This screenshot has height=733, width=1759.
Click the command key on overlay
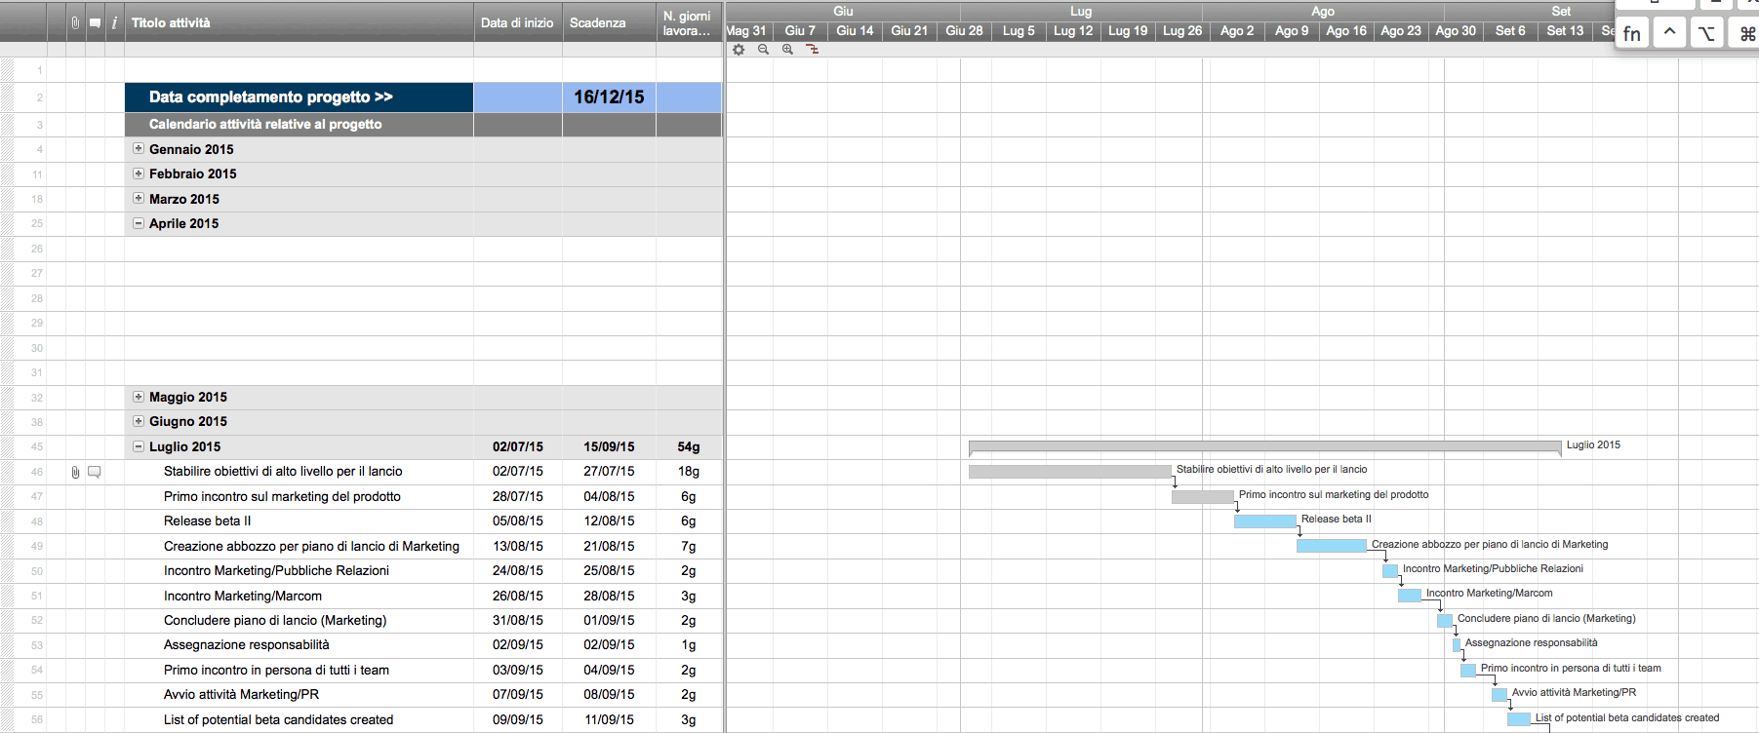point(1745,33)
